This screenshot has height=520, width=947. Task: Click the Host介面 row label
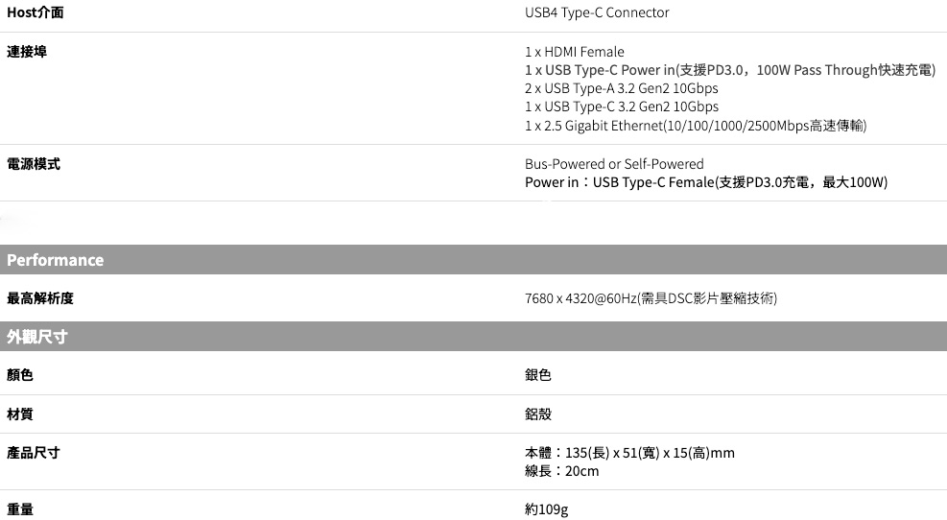pyautogui.click(x=36, y=12)
